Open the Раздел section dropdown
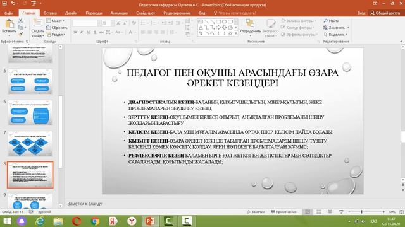The width and height of the screenshot is (405, 227). click(56, 34)
